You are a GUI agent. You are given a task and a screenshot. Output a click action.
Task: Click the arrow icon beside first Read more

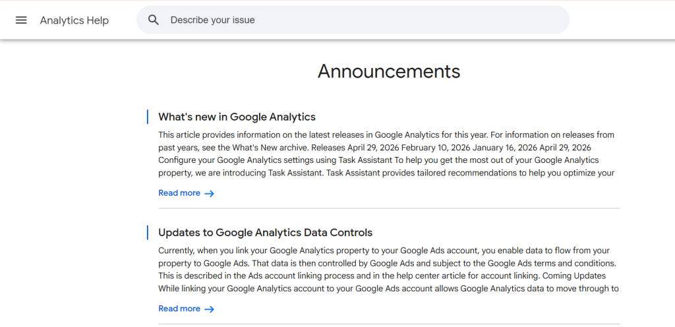pyautogui.click(x=209, y=194)
